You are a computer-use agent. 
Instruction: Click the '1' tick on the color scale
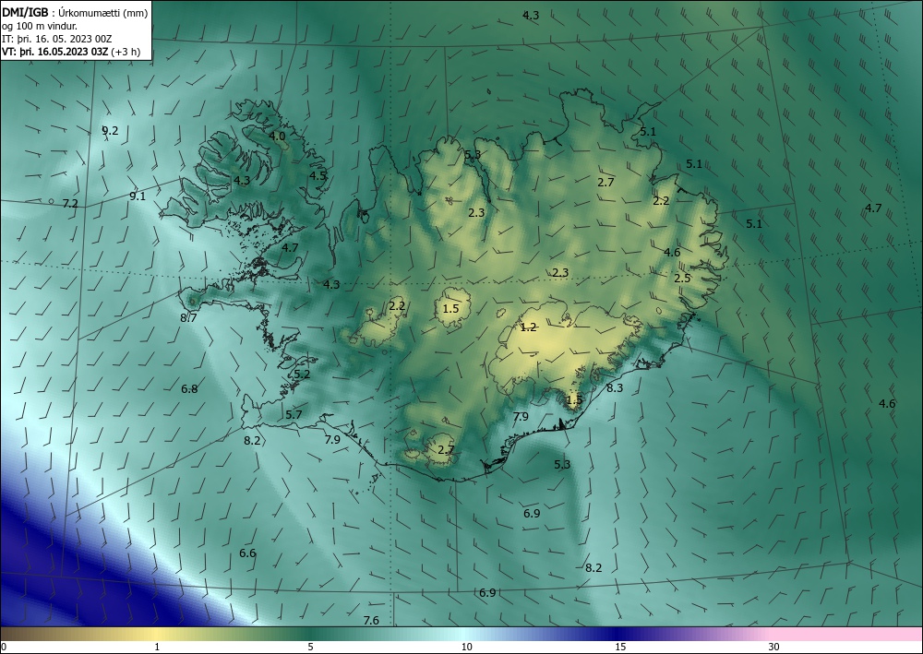pyautogui.click(x=157, y=647)
